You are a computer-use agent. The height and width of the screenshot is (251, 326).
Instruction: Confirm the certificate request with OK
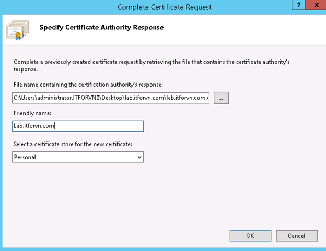click(250, 236)
